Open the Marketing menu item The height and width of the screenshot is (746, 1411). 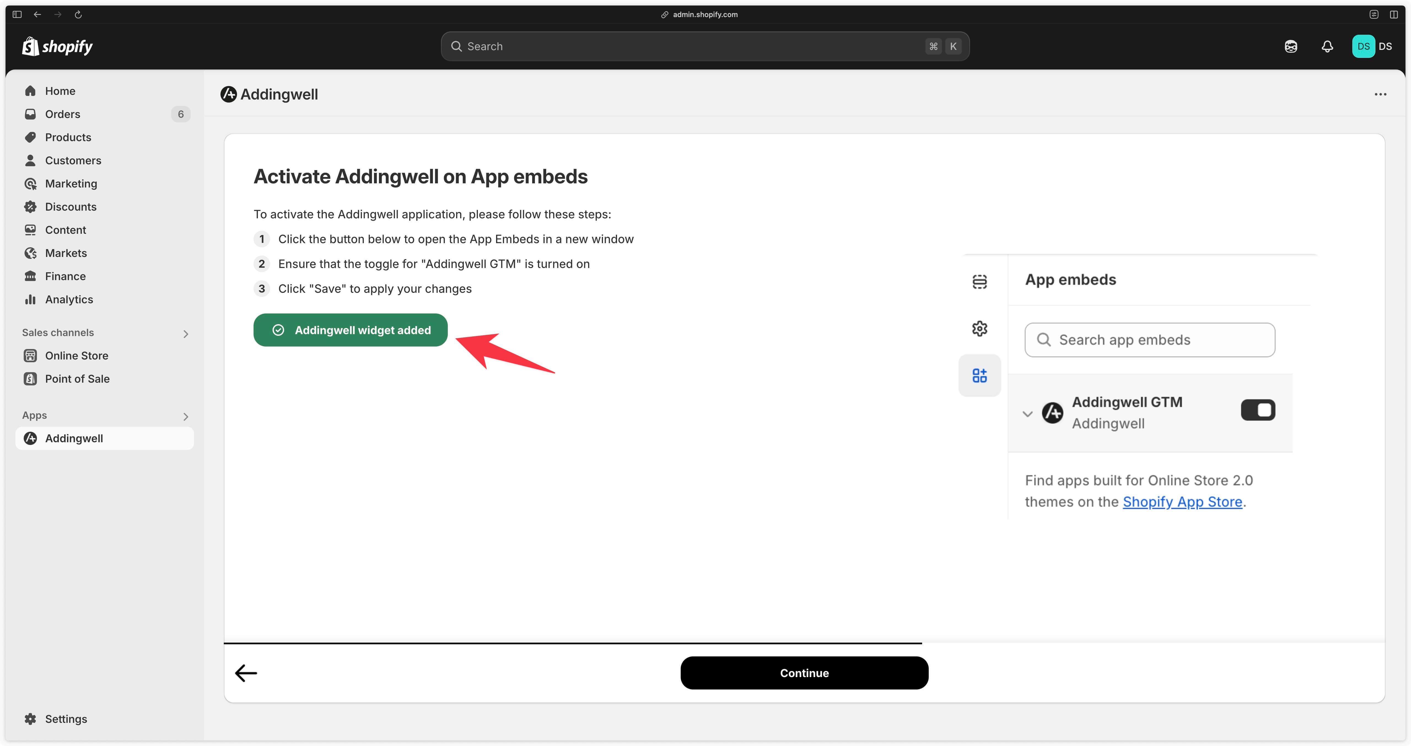pyautogui.click(x=105, y=184)
